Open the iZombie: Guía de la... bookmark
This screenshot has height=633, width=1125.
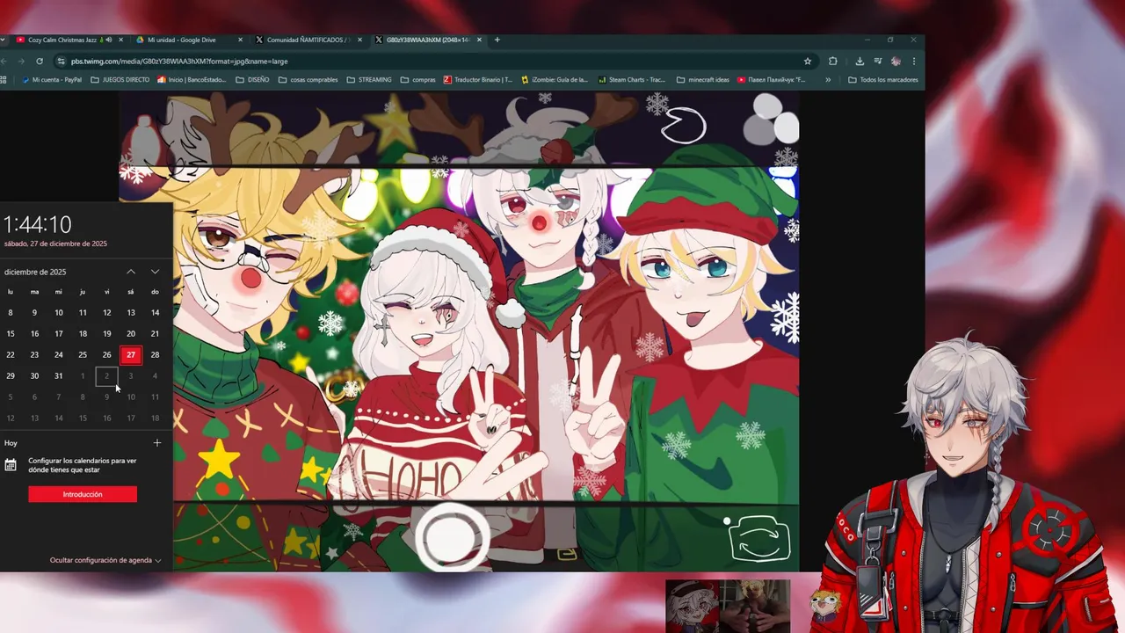click(555, 80)
